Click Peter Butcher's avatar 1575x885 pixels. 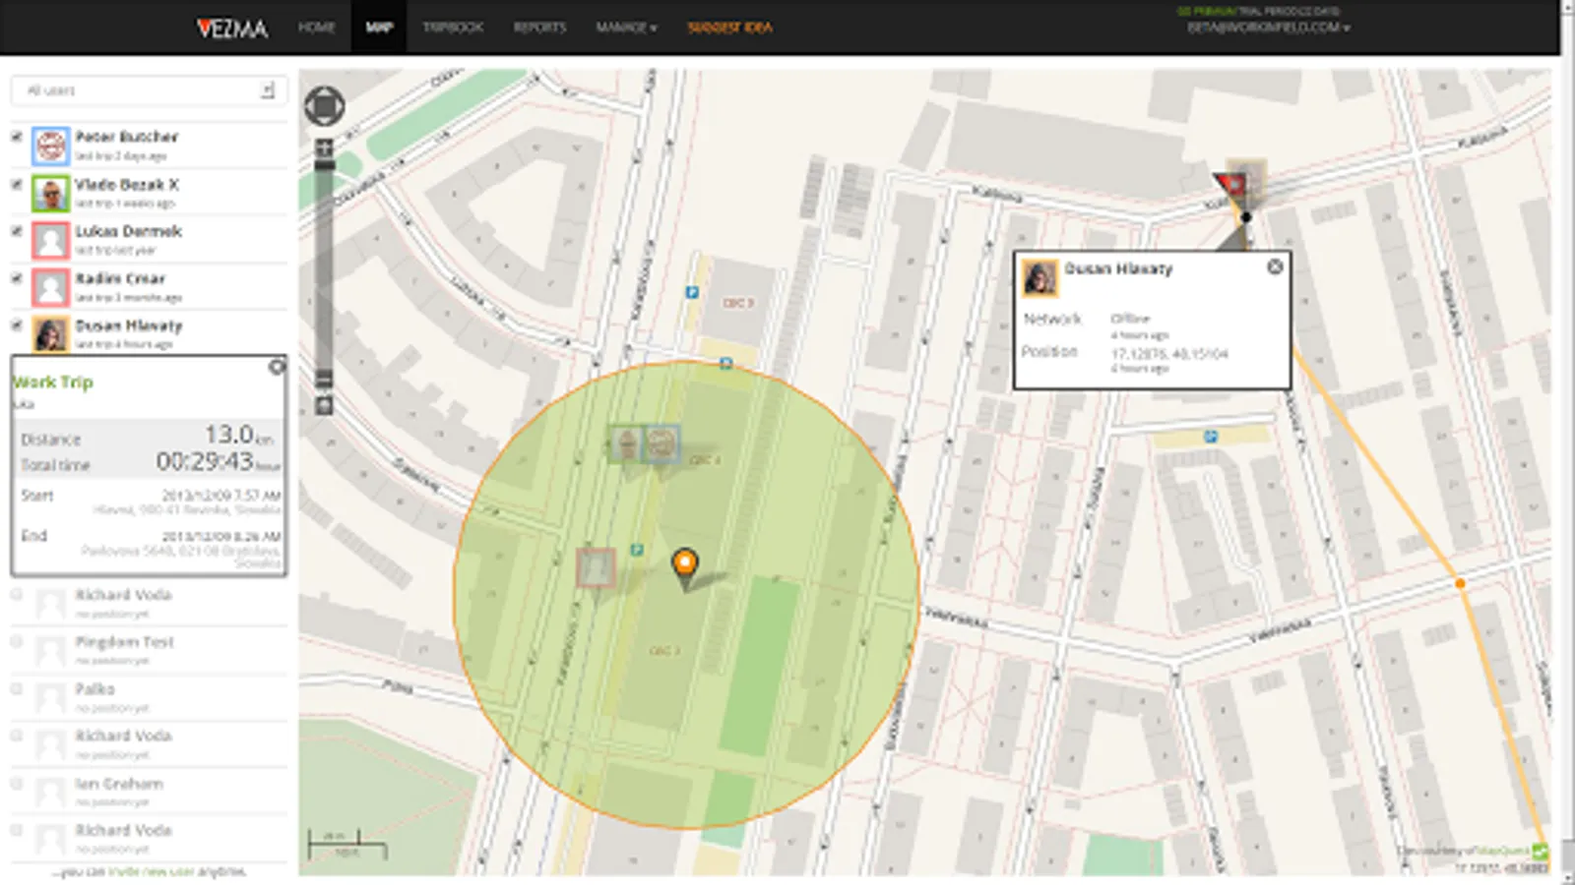[x=50, y=146]
